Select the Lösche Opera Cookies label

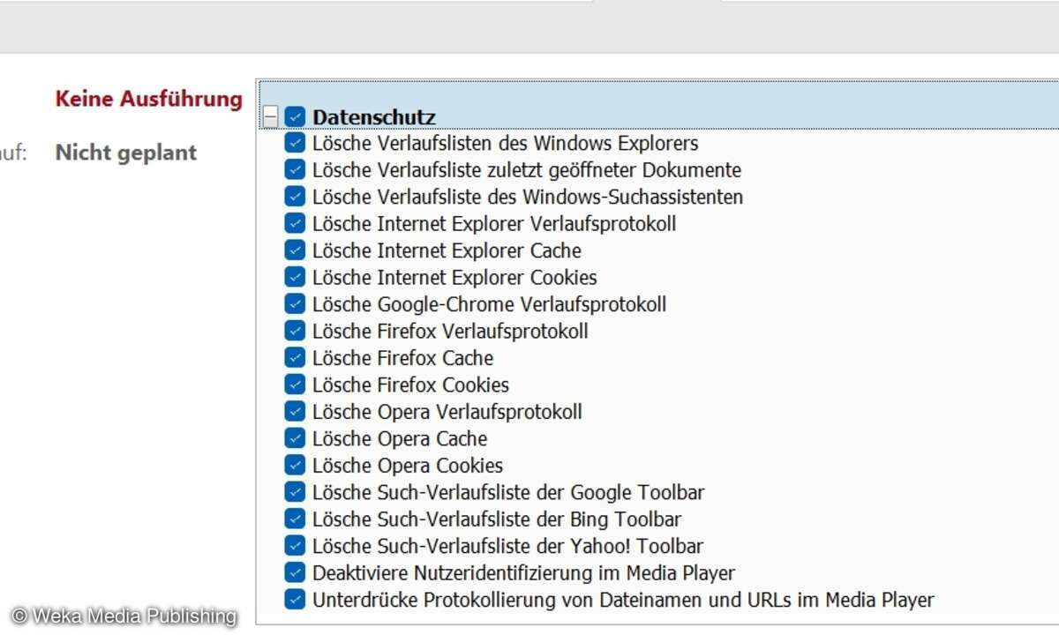pos(407,466)
